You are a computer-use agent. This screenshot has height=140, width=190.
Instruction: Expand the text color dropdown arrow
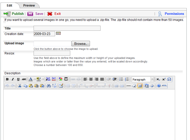click(x=35, y=79)
